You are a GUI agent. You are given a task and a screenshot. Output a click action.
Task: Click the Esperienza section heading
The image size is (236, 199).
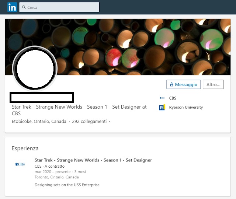tap(25, 148)
